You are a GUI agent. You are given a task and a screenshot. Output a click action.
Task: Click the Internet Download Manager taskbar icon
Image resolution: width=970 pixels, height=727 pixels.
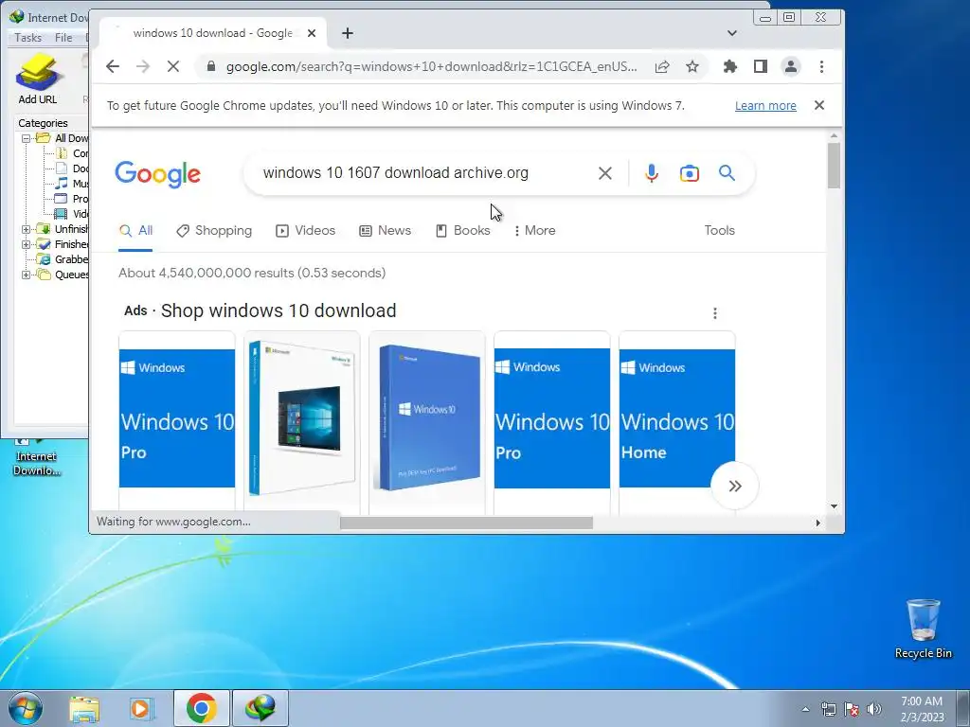point(260,708)
